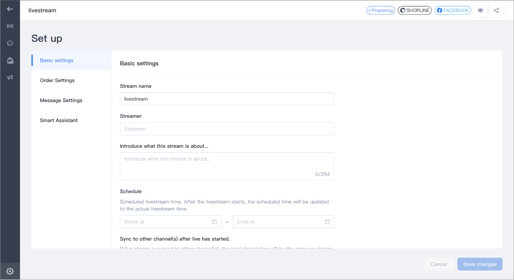The image size is (514, 280).
Task: Click the stream introduction text area
Action: (227, 166)
